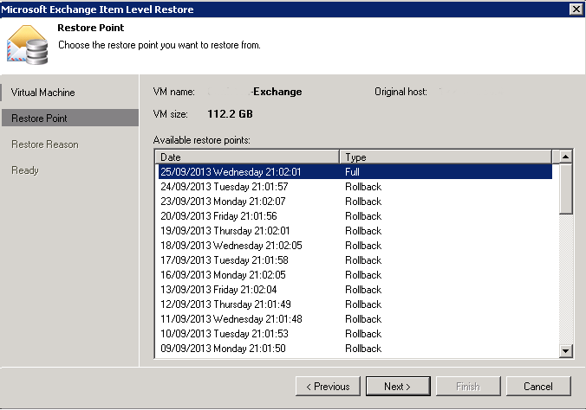Select restore point 12/09/2013 Thursday 21:01:49
Viewport: 586px width, 410px height.
pyautogui.click(x=355, y=304)
